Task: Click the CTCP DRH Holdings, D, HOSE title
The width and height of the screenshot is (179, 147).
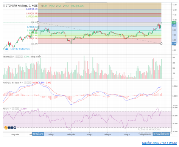Action: (22, 6)
